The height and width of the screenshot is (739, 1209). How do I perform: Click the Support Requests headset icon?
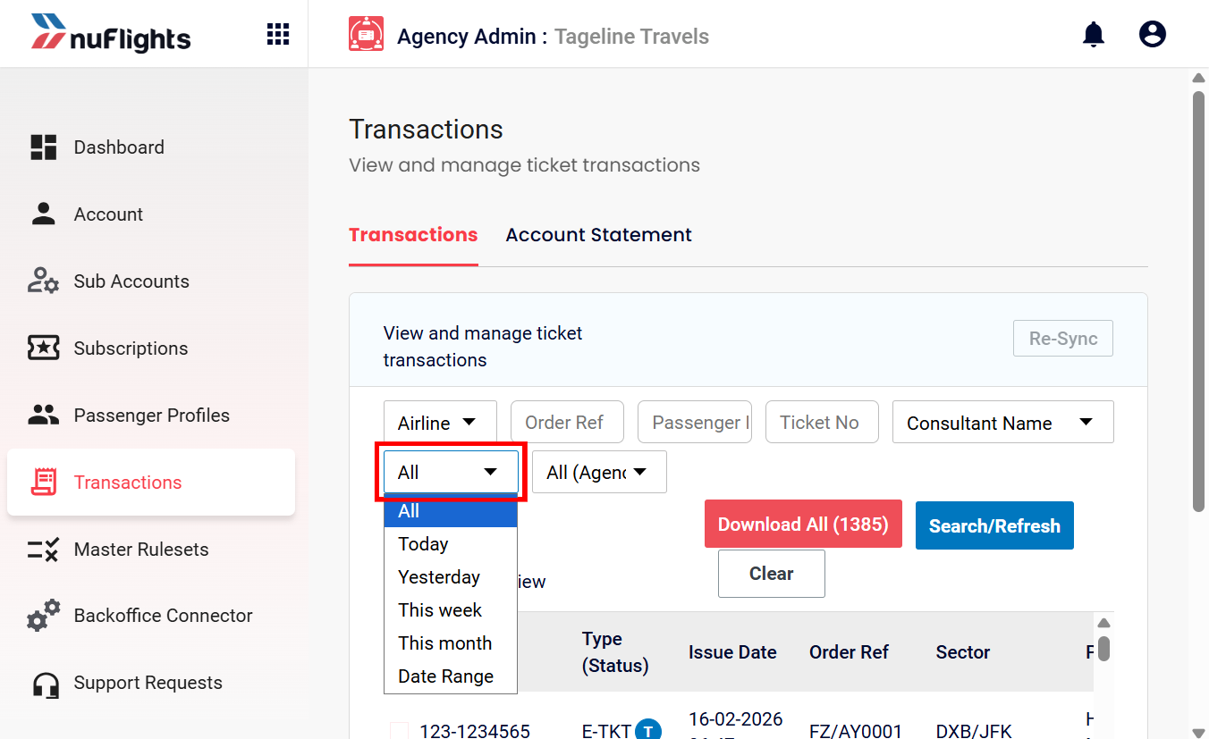point(44,684)
